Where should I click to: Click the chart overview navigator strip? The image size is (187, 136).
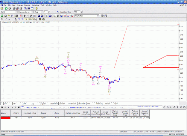click(x=92, y=107)
